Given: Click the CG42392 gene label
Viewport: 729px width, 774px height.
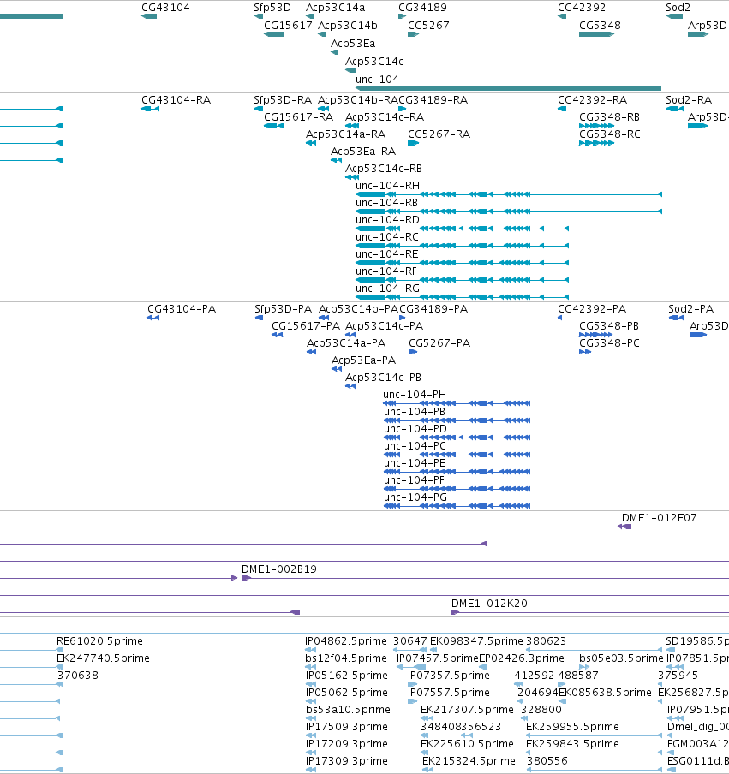Looking at the screenshot, I should [582, 8].
